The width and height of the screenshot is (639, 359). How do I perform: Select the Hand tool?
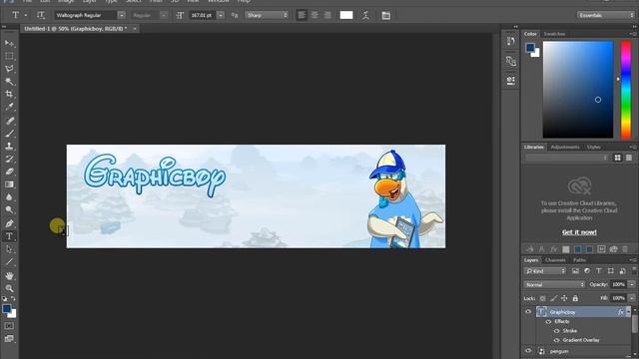coord(9,275)
